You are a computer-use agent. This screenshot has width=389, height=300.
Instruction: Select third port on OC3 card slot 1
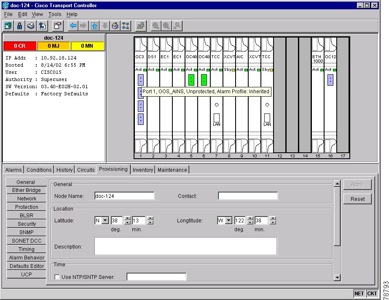141,106
